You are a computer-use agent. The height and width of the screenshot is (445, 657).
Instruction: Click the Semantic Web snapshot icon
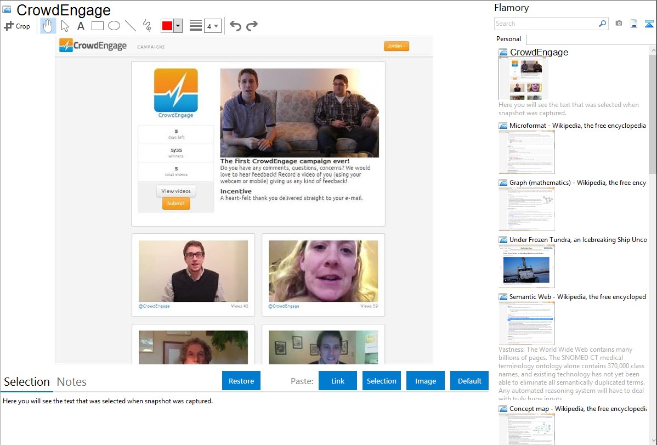(503, 296)
